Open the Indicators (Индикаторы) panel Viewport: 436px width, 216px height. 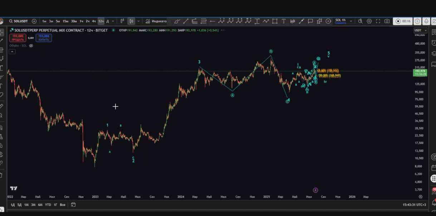click(156, 21)
